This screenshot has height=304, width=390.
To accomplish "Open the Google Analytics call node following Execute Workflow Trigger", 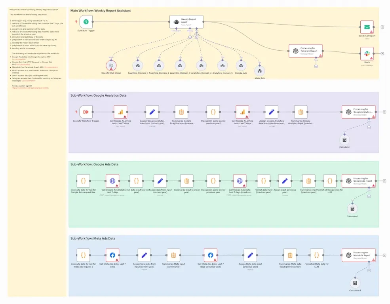I will [x=120, y=112].
